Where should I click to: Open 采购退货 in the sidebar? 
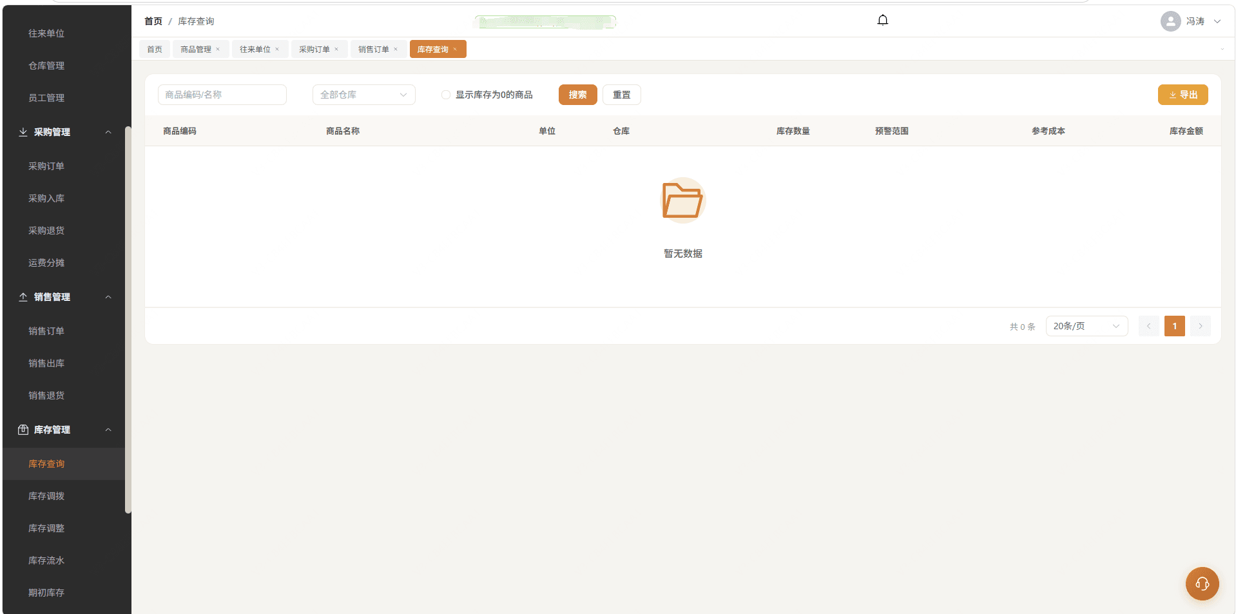click(x=46, y=231)
